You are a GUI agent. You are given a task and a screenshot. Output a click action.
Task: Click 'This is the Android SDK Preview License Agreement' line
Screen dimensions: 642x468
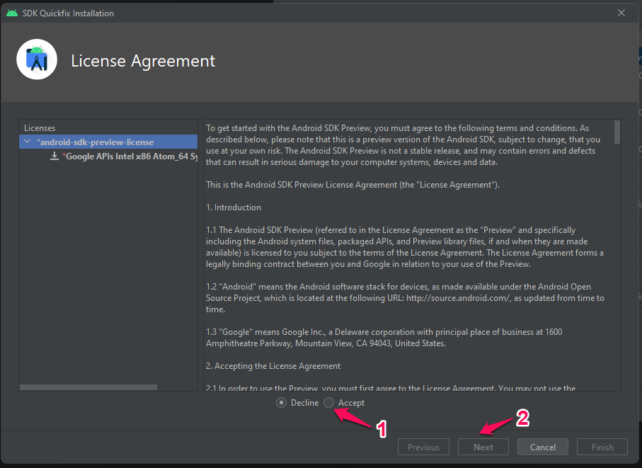(352, 185)
